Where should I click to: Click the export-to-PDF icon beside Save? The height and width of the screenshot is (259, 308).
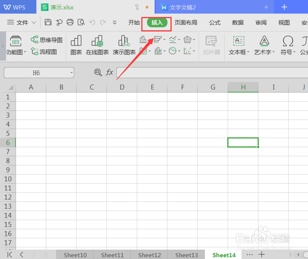click(x=59, y=23)
